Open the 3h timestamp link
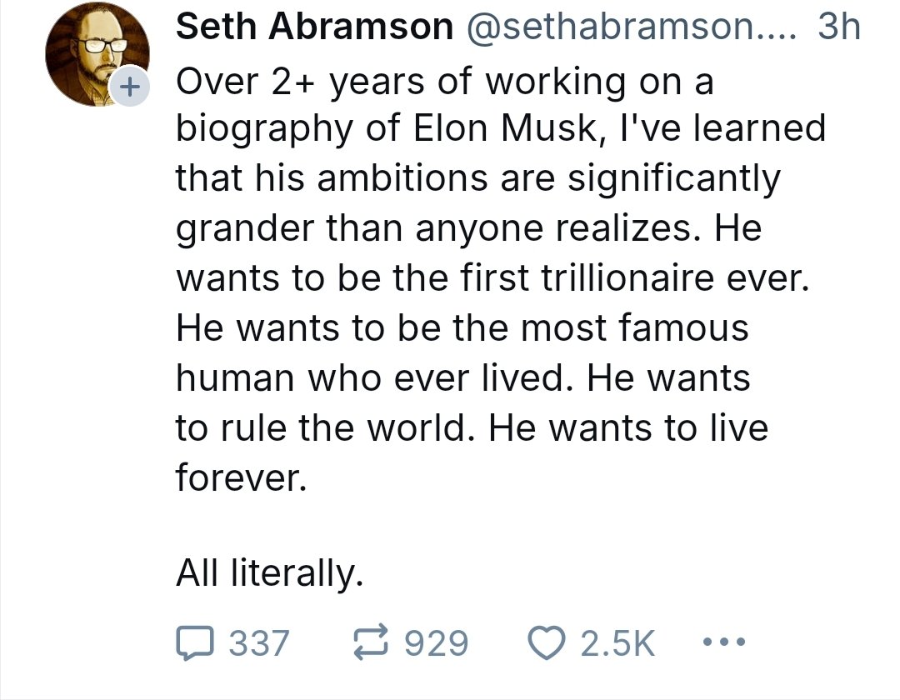Screen dimensions: 900x700 838,27
